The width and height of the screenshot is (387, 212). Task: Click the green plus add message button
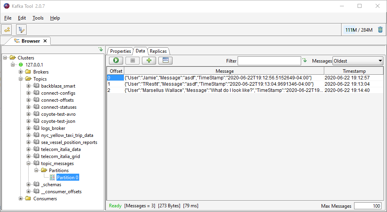coord(149,60)
